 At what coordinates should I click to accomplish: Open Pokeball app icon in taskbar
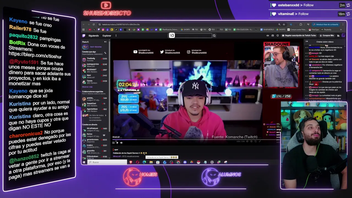[198, 162]
